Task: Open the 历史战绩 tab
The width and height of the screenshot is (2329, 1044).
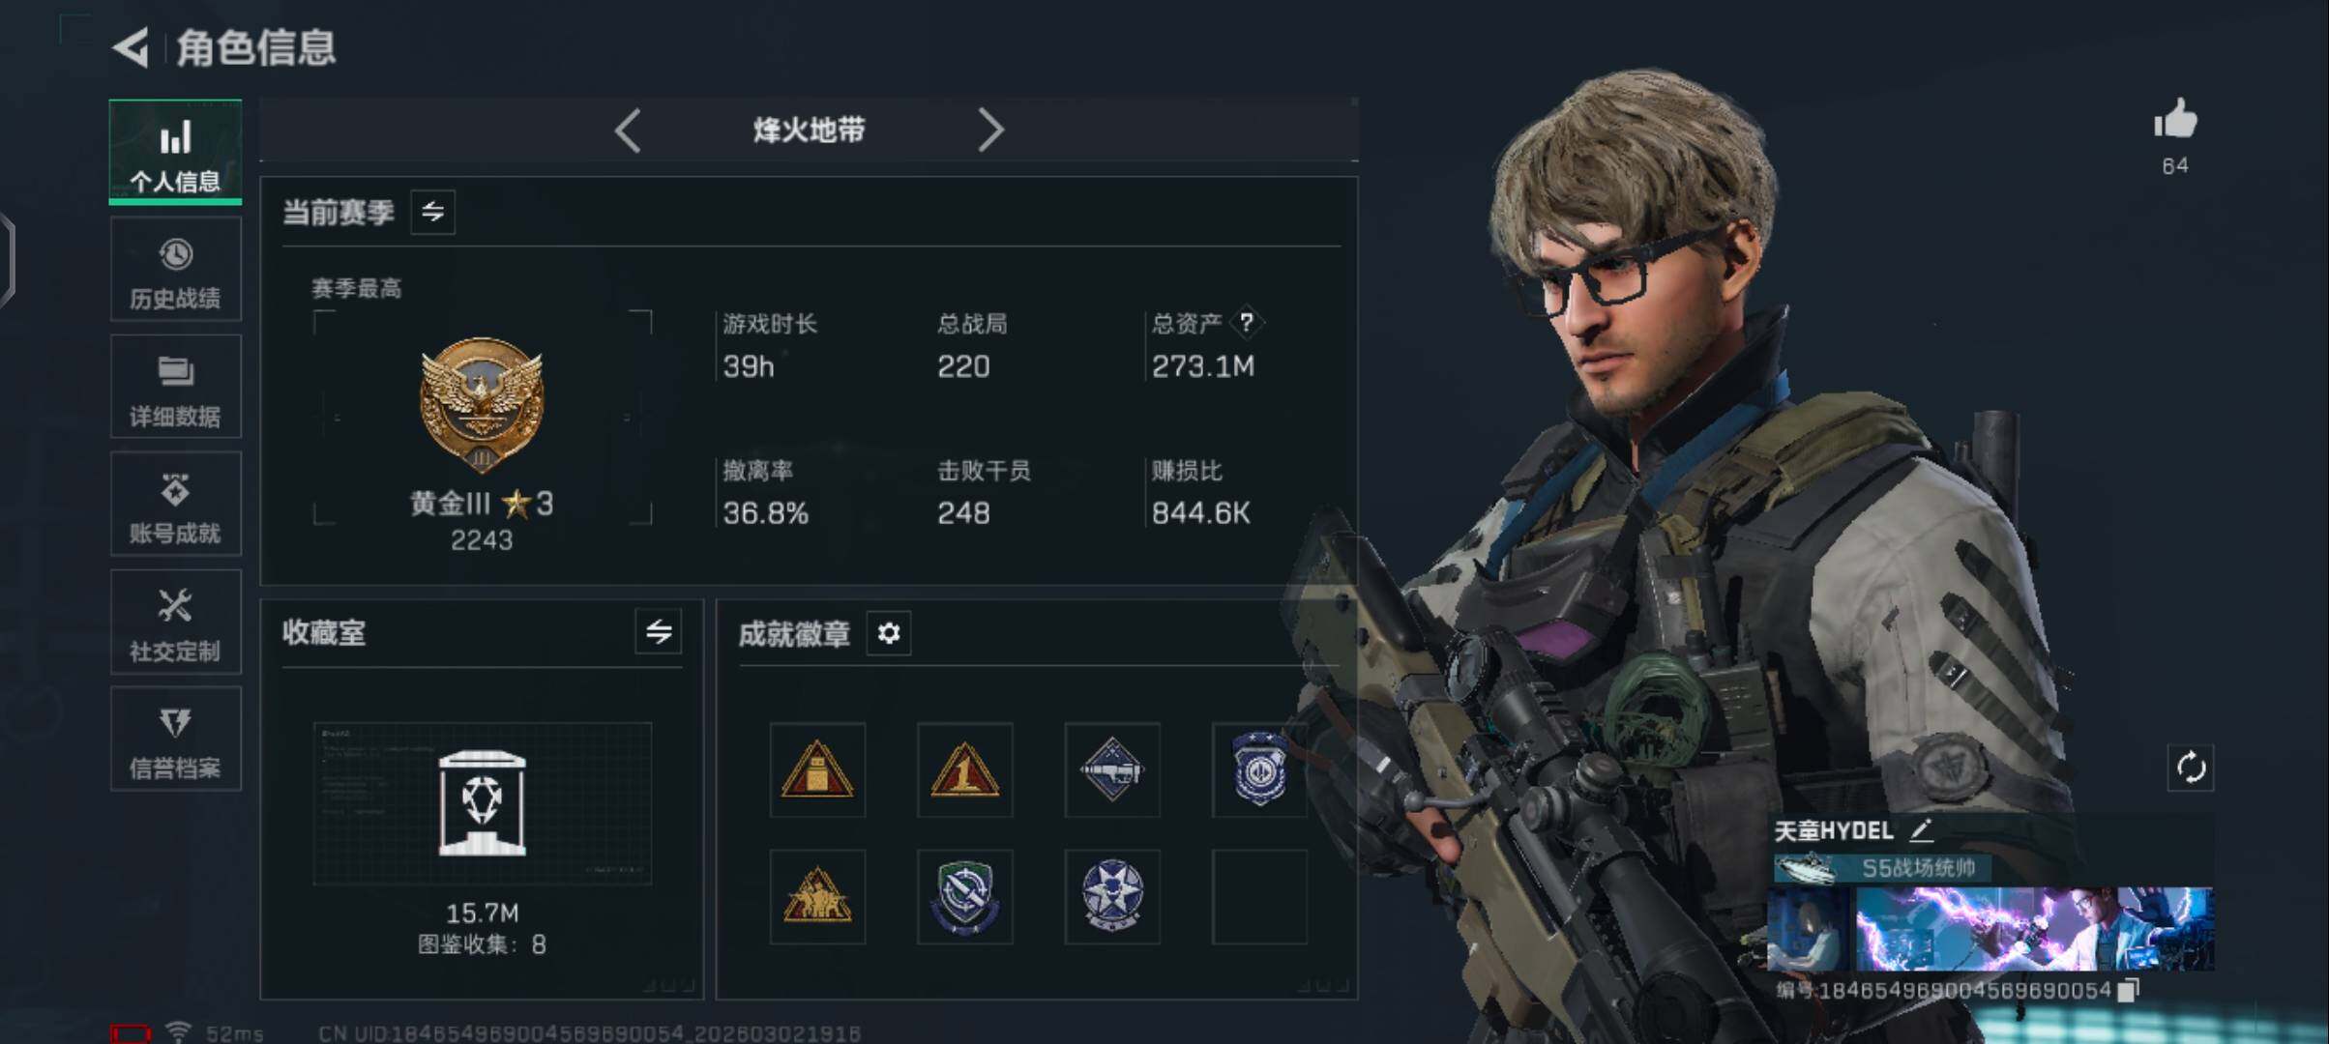Action: (x=176, y=270)
